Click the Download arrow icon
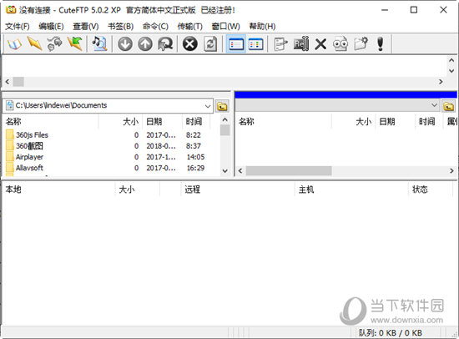Viewport: 459px width, 339px height. coord(125,44)
